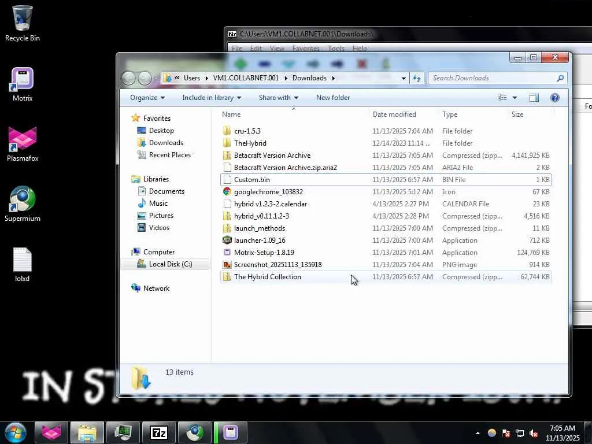
Task: Open the Plasmafox desktop shortcut
Action: coord(23,144)
